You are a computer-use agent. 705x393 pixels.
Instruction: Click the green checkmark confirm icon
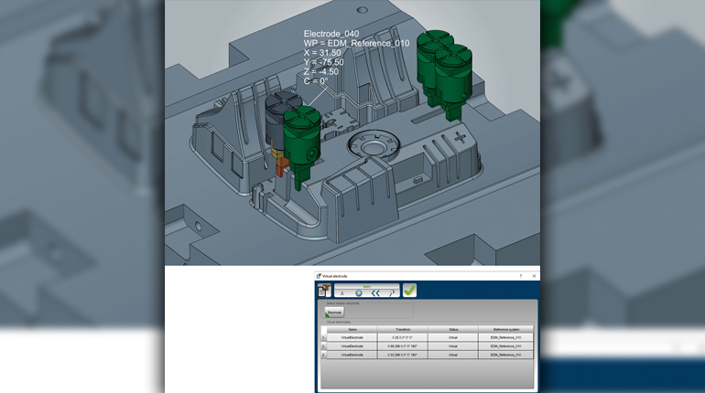click(409, 290)
